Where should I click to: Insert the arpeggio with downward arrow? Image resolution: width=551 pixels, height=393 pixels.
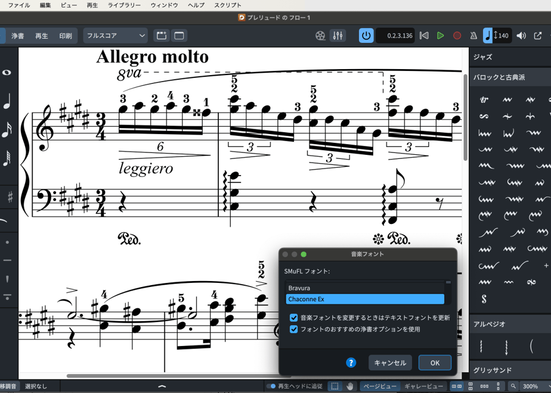pos(506,347)
